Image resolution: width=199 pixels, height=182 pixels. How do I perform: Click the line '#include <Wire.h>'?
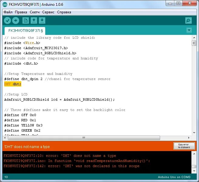click(22, 43)
